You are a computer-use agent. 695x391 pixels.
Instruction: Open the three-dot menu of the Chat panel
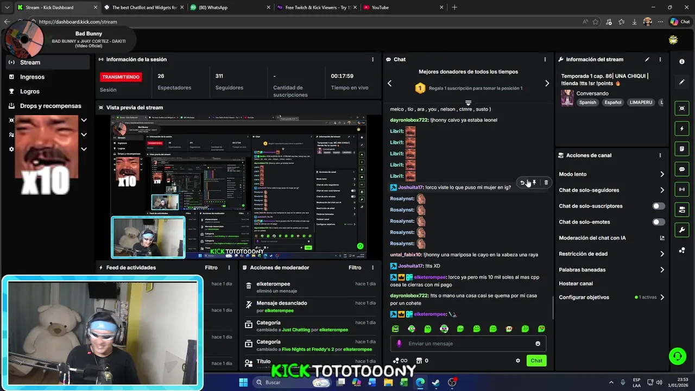tap(545, 59)
